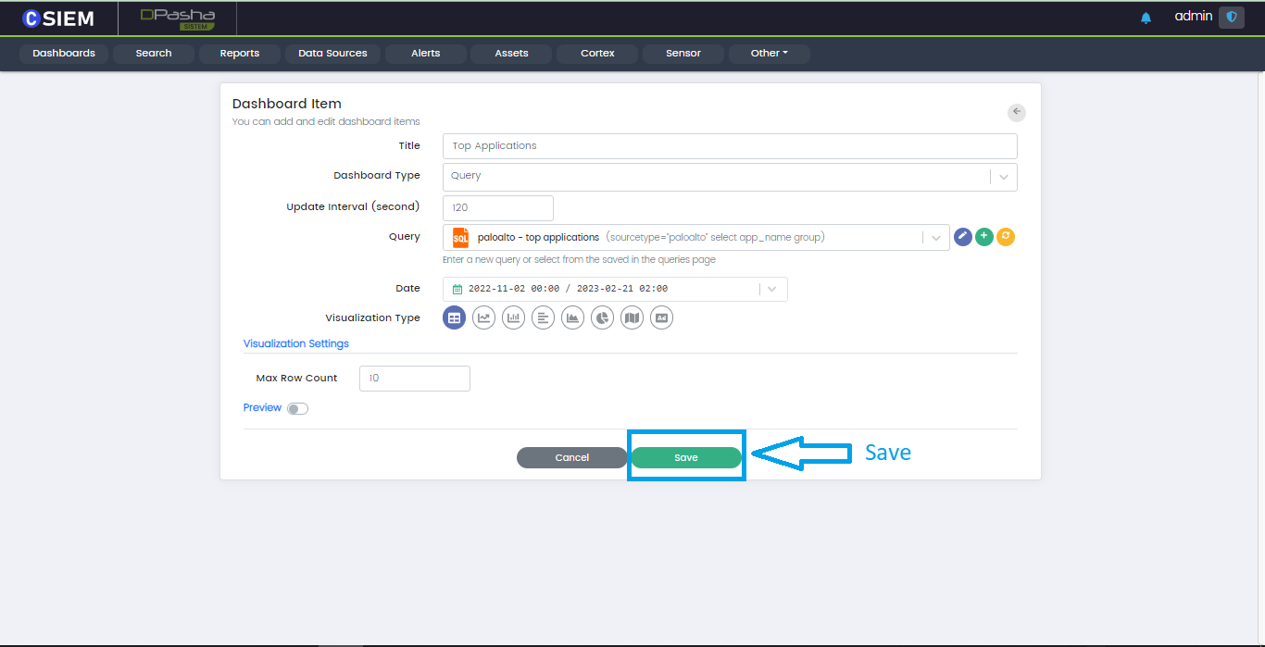Open the Other menu
This screenshot has height=647, width=1265.
tap(769, 54)
